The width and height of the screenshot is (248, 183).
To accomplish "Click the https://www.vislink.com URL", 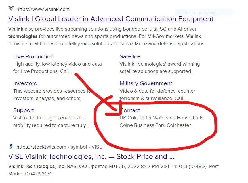I will [43, 9].
